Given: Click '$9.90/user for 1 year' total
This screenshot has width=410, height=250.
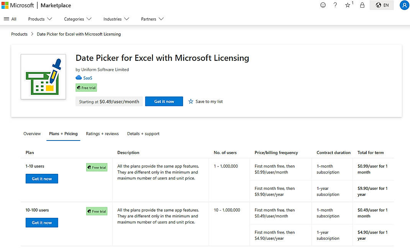Looking at the screenshot, I should coord(372,191).
